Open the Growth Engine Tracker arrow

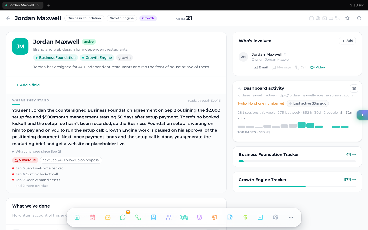(354, 180)
